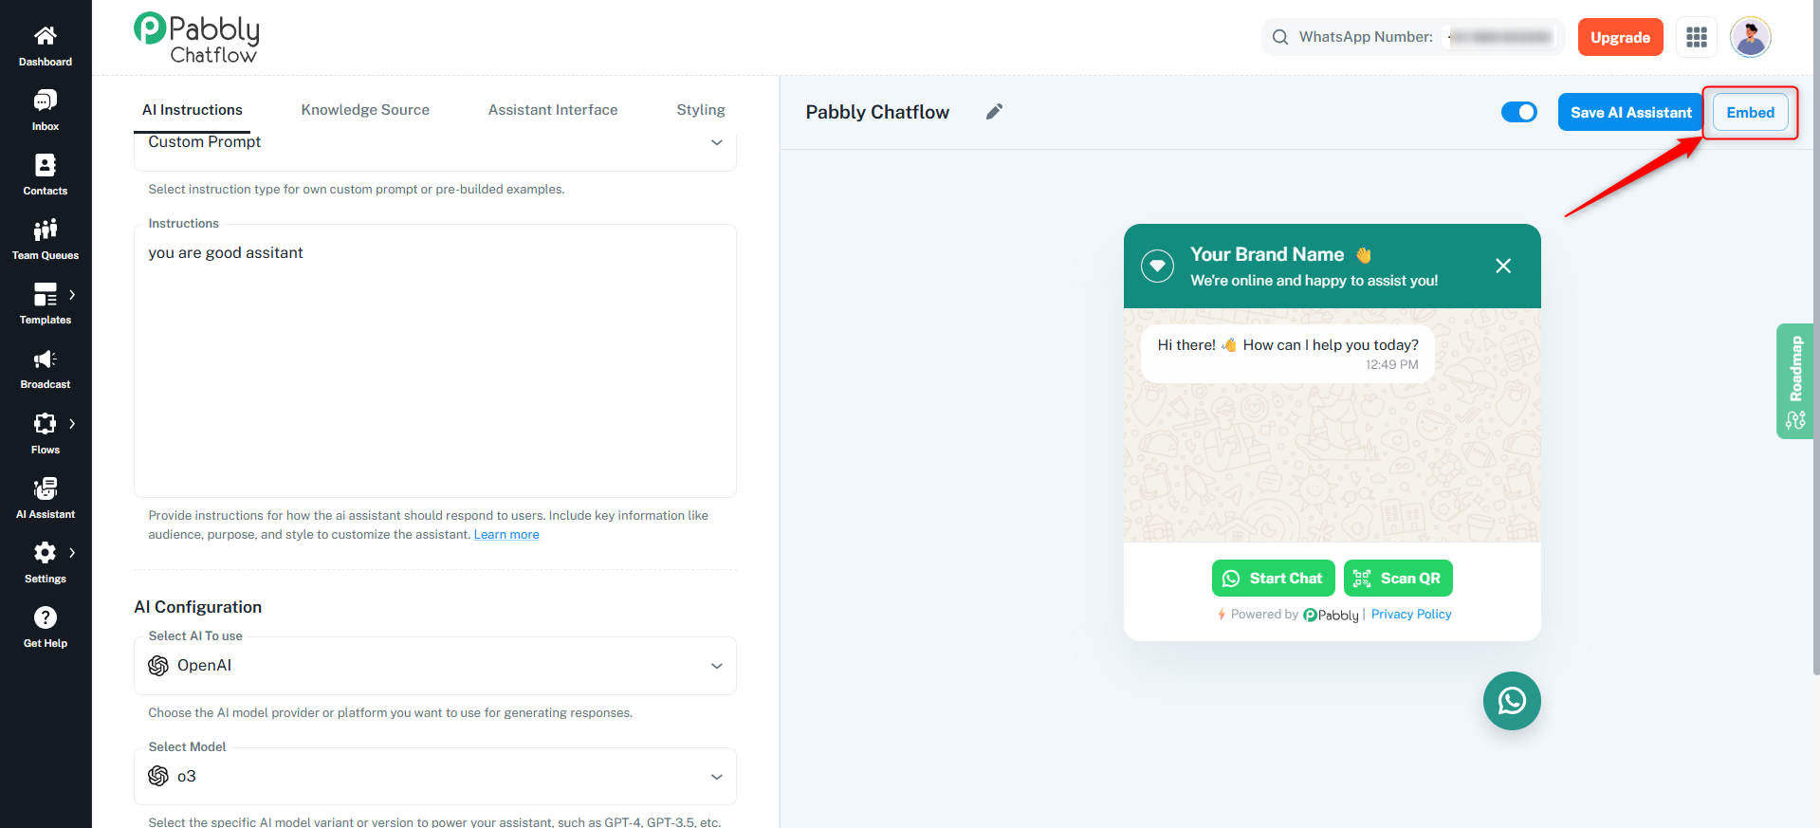
Task: Click the 'Hi there!' greeting message bubble
Action: [1288, 354]
